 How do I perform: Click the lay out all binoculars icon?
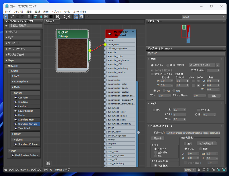tap(48, 163)
